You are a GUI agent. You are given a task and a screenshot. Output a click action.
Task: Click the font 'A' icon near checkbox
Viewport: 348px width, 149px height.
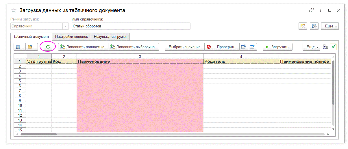pos(325,47)
